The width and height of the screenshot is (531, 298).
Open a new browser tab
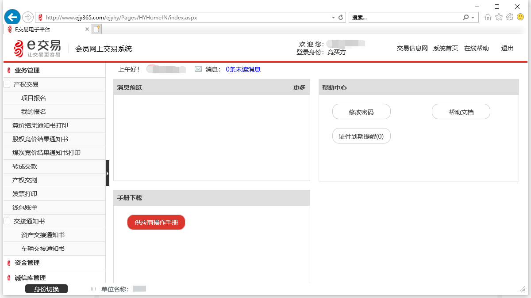[x=96, y=29]
